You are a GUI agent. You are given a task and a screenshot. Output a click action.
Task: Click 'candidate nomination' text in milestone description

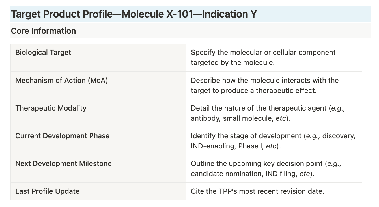coord(226,174)
